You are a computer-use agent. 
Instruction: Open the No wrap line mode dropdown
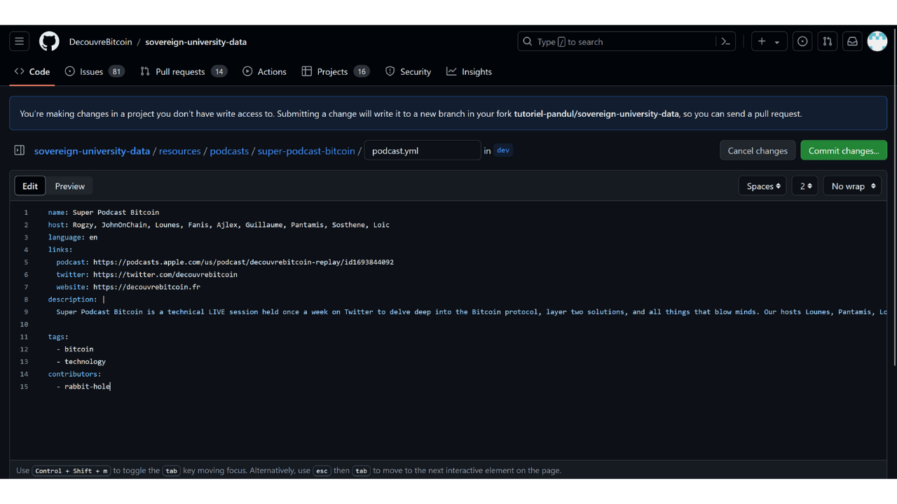[x=852, y=186]
